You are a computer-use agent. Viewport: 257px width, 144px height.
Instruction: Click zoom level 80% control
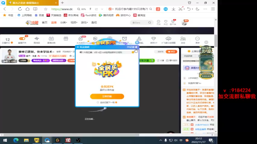tap(82, 9)
